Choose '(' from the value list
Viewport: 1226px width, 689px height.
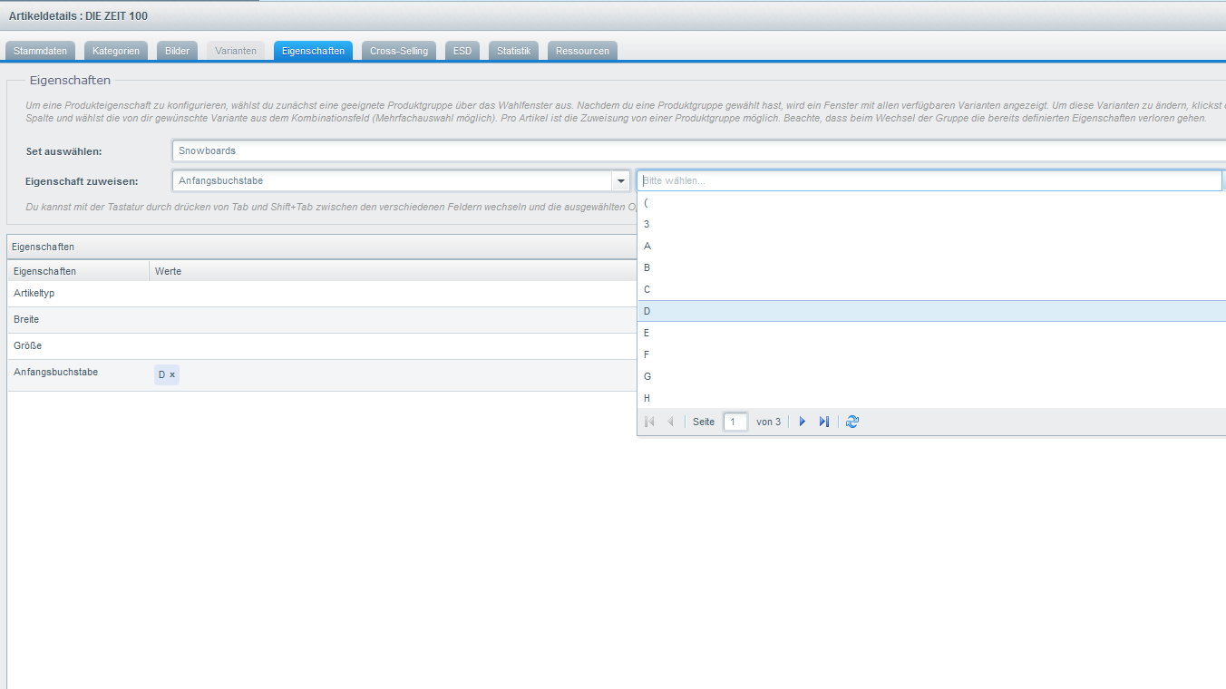931,203
